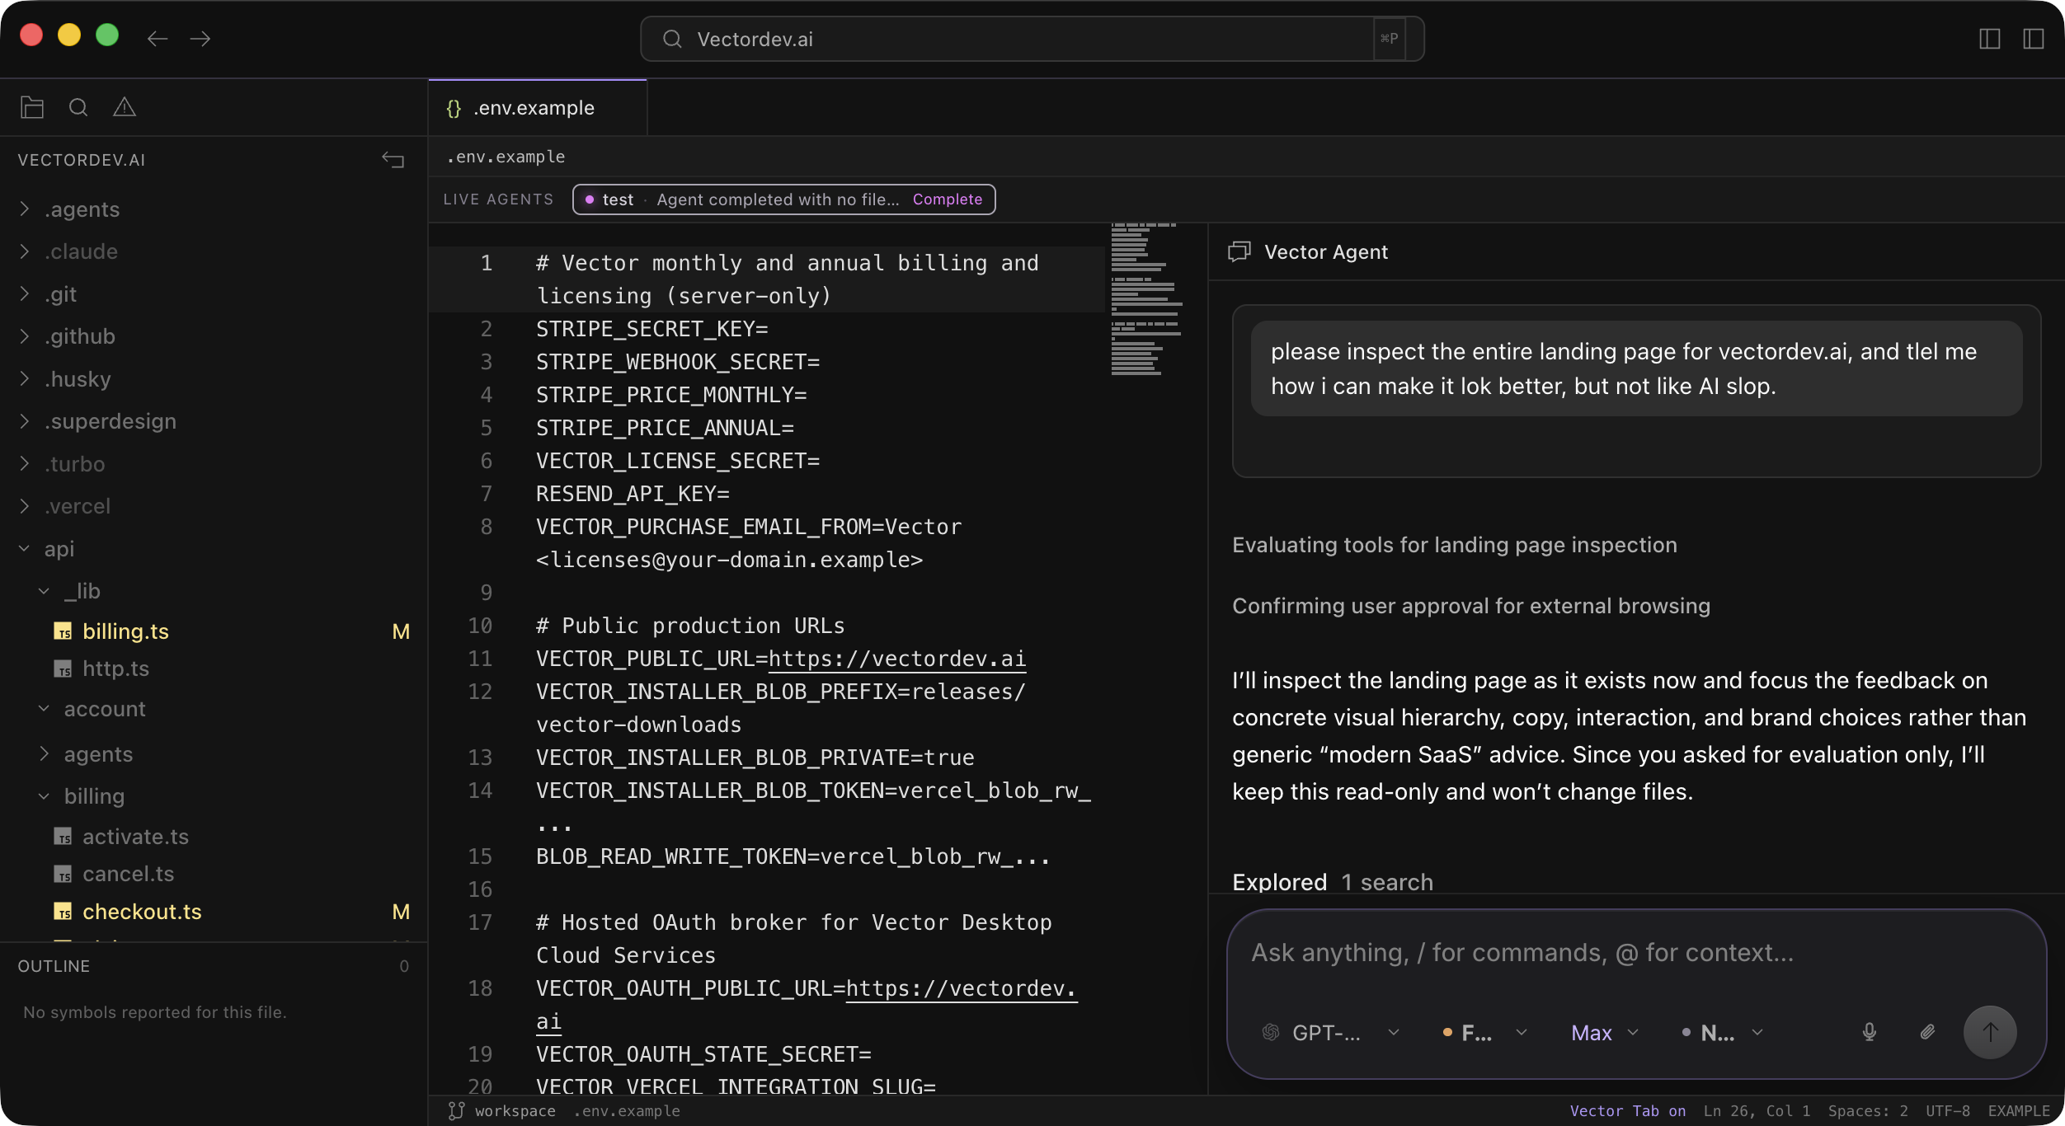Click the code minimap preview

[1147, 299]
